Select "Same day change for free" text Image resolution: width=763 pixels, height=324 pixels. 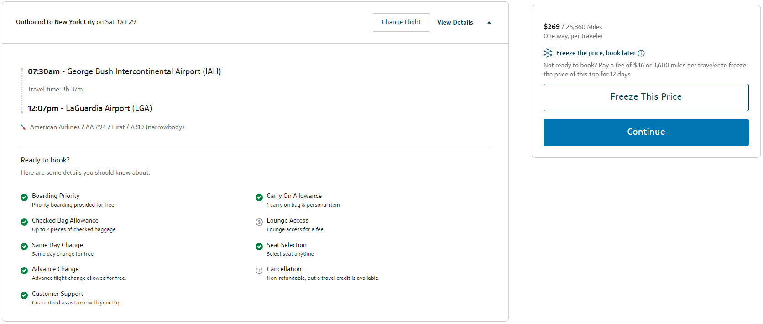pyautogui.click(x=63, y=254)
